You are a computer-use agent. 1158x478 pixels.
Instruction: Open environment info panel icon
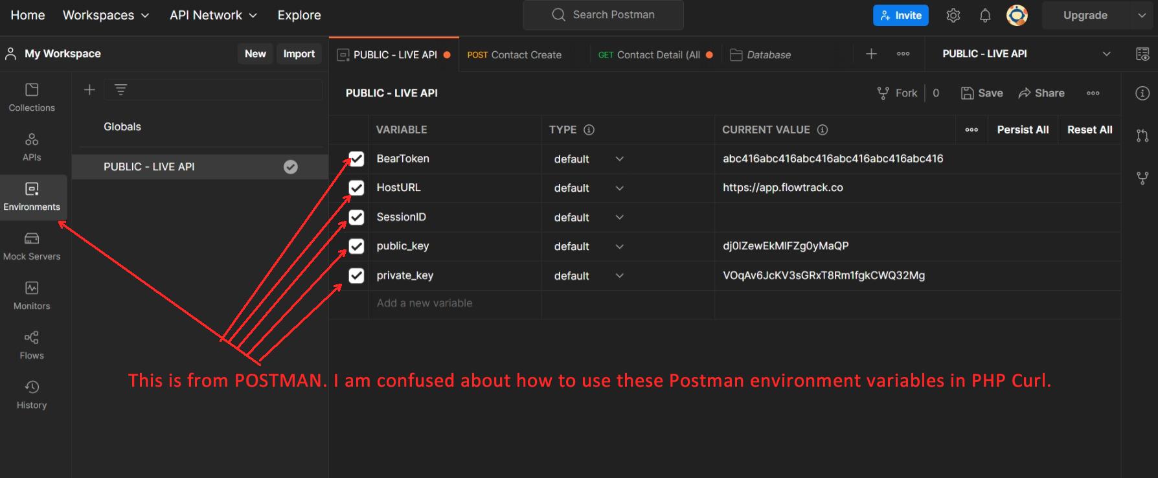click(x=1142, y=93)
